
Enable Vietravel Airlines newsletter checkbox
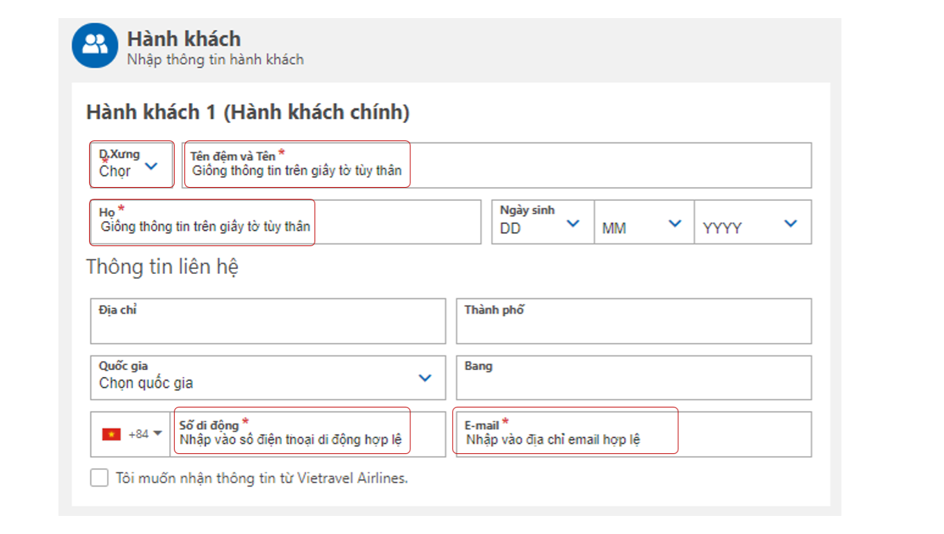click(99, 478)
